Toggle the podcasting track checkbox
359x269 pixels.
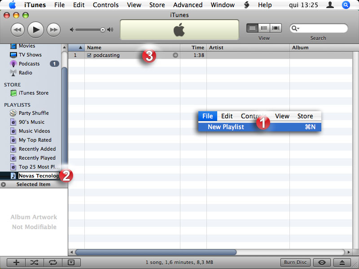(89, 55)
